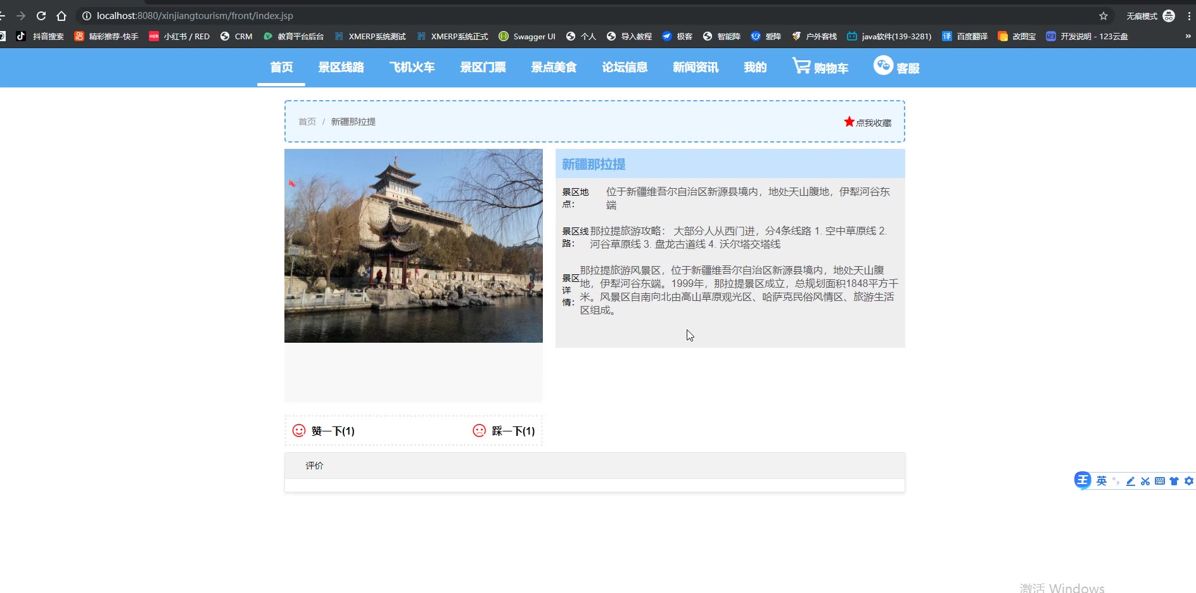Open the 改图宝 bookmark
Image resolution: width=1196 pixels, height=593 pixels.
pos(1017,36)
